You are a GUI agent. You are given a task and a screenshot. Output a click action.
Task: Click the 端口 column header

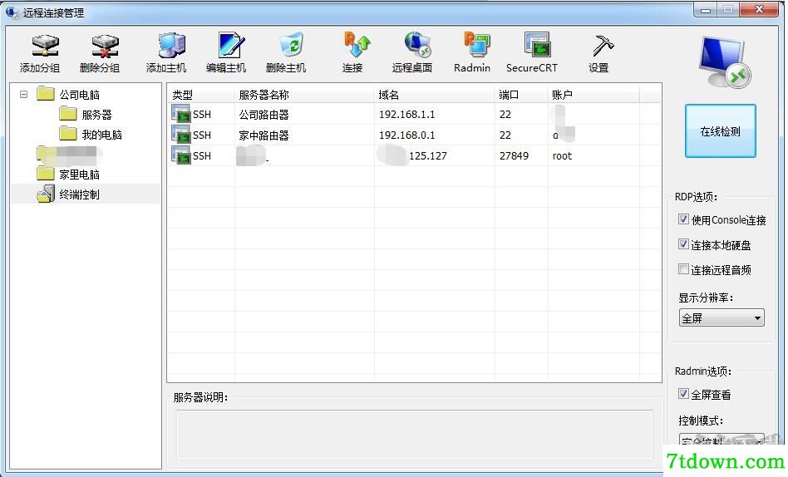tap(521, 95)
